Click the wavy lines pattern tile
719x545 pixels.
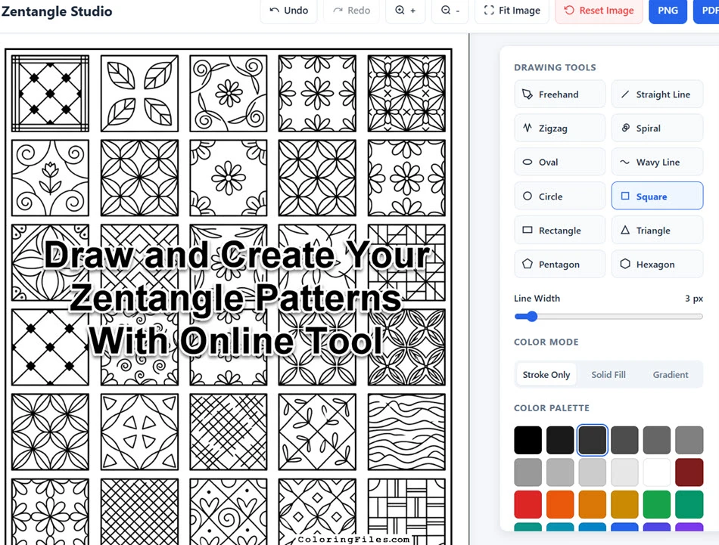406,432
